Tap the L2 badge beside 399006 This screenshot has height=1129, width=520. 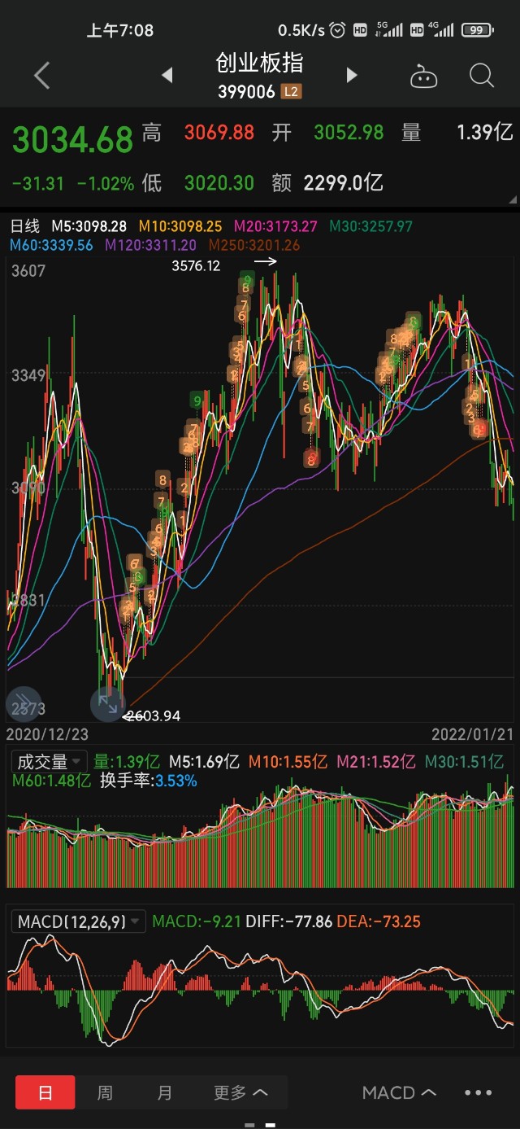tap(291, 92)
